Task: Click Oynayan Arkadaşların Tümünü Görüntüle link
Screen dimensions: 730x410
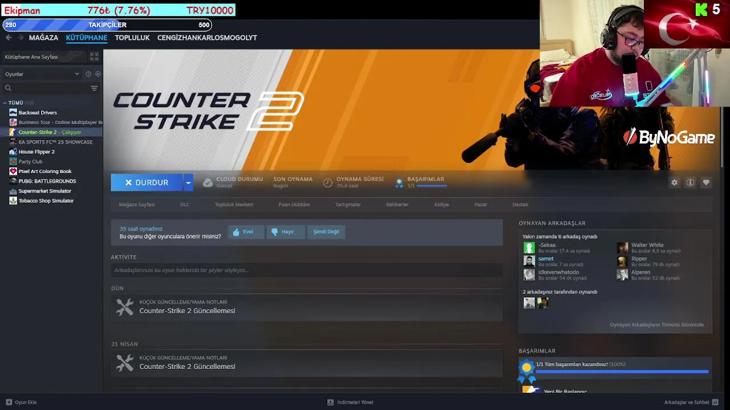Action: (656, 325)
